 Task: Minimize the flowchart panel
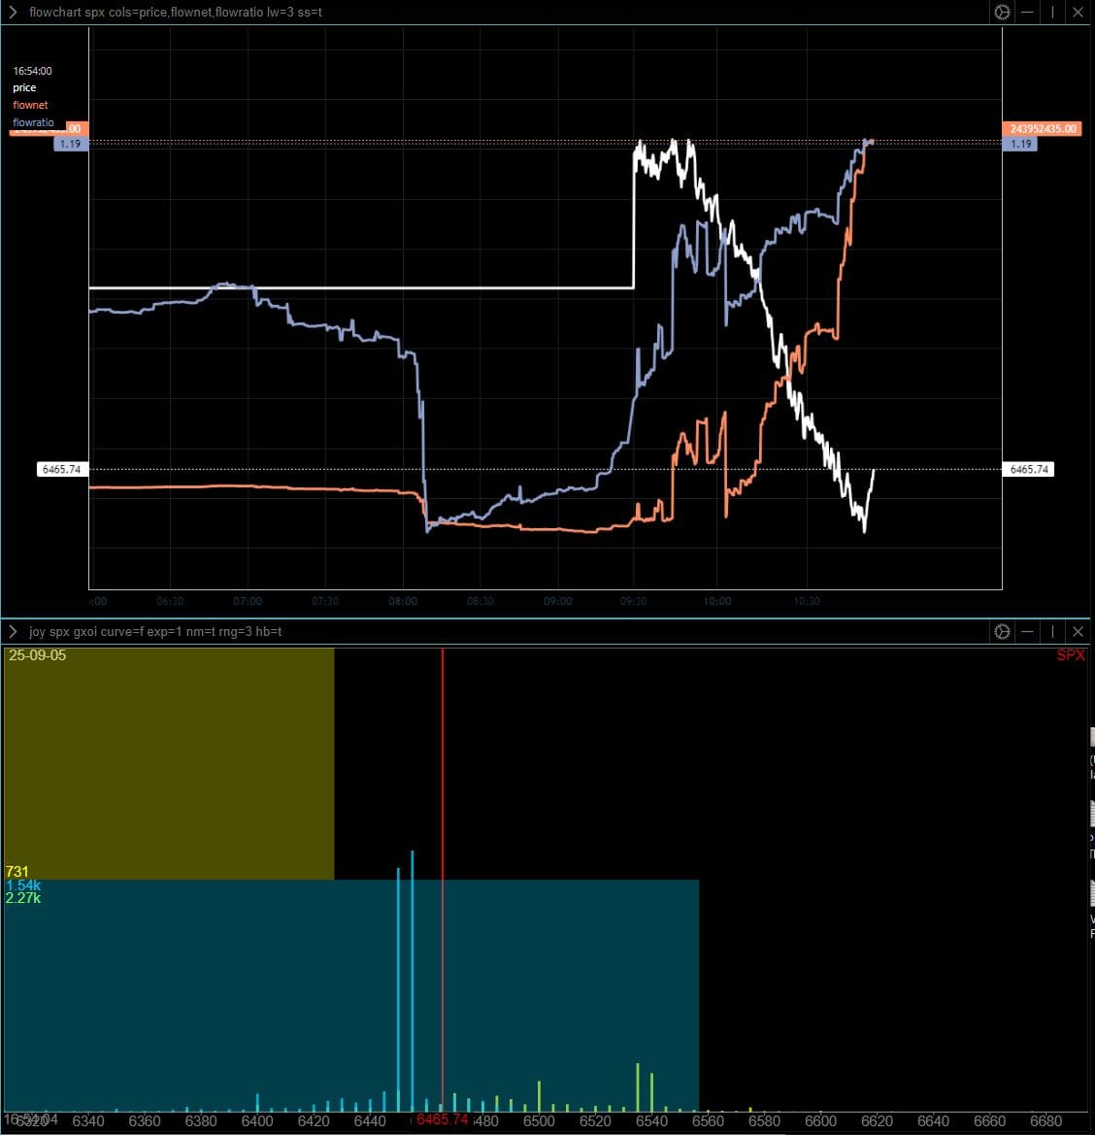click(x=1027, y=12)
